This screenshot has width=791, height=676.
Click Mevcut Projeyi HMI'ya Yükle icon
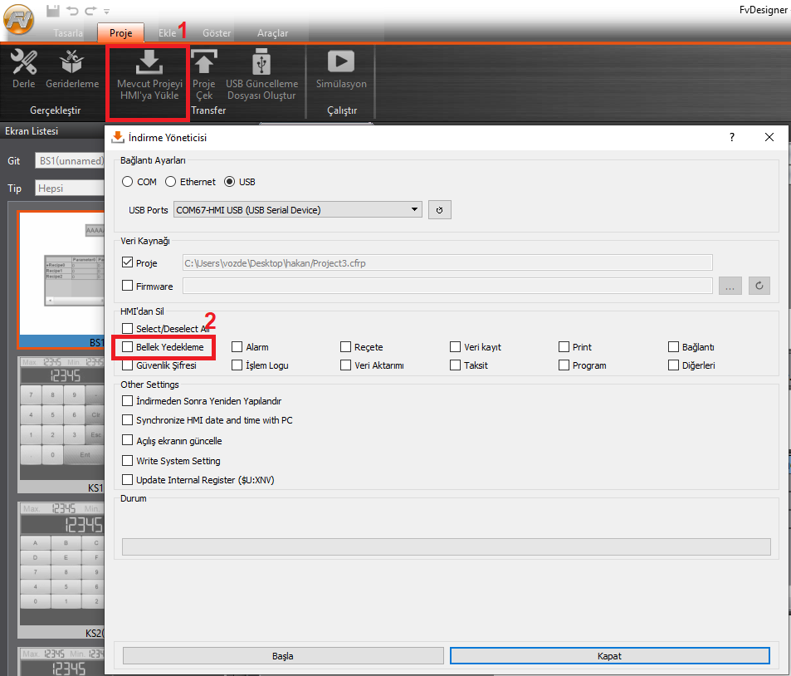pos(149,62)
